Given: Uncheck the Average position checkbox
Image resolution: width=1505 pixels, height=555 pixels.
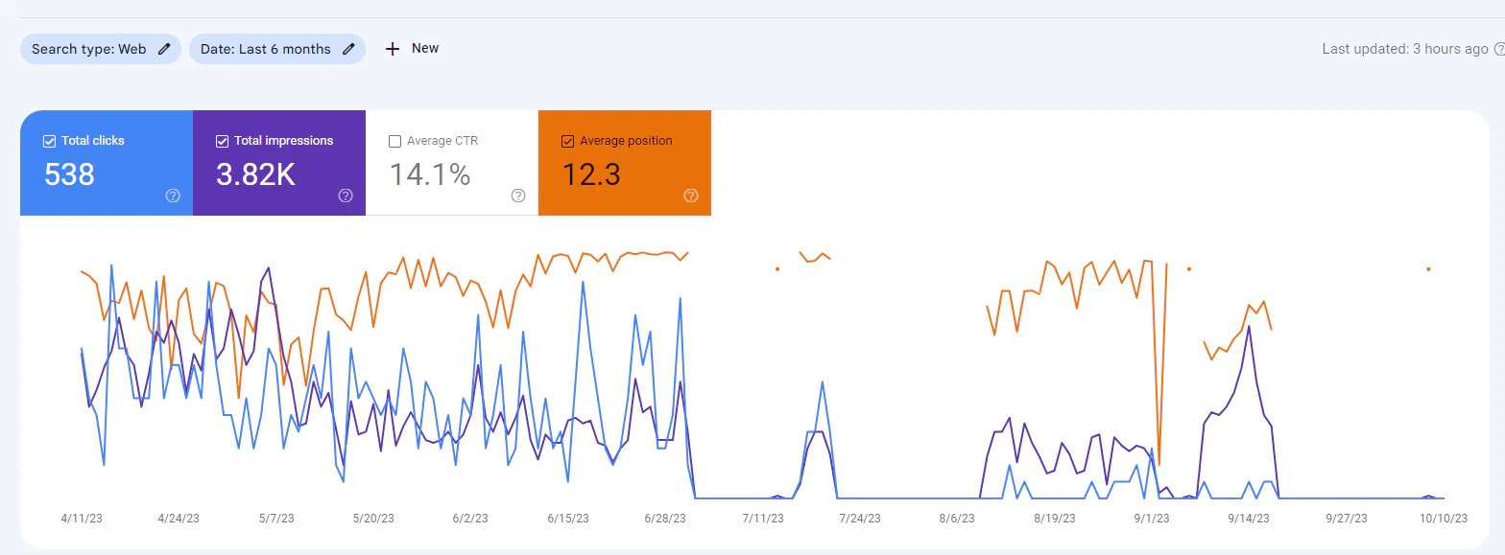Looking at the screenshot, I should coord(567,141).
